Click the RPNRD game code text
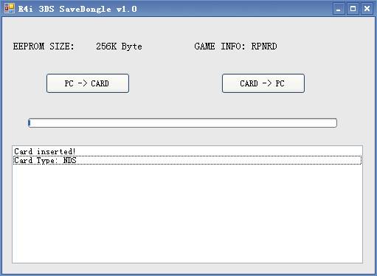Image resolution: width=377 pixels, height=276 pixels. [264, 46]
